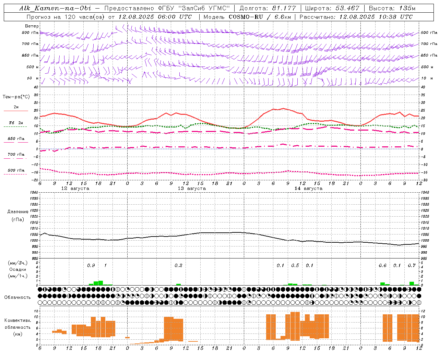Click the Ветер panel label
Viewport: 439px width, 351px height.
(32, 26)
